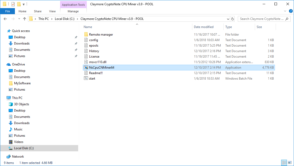Screen dimensions: 294x166
Task: Click the Readme!!! file name
Action: pos(96,73)
